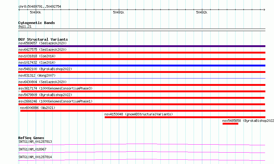Image resolution: width=274 pixels, height=164 pixels.
Task: Open SNTG1|NM_001287813 transcript label
Action: 35,142
